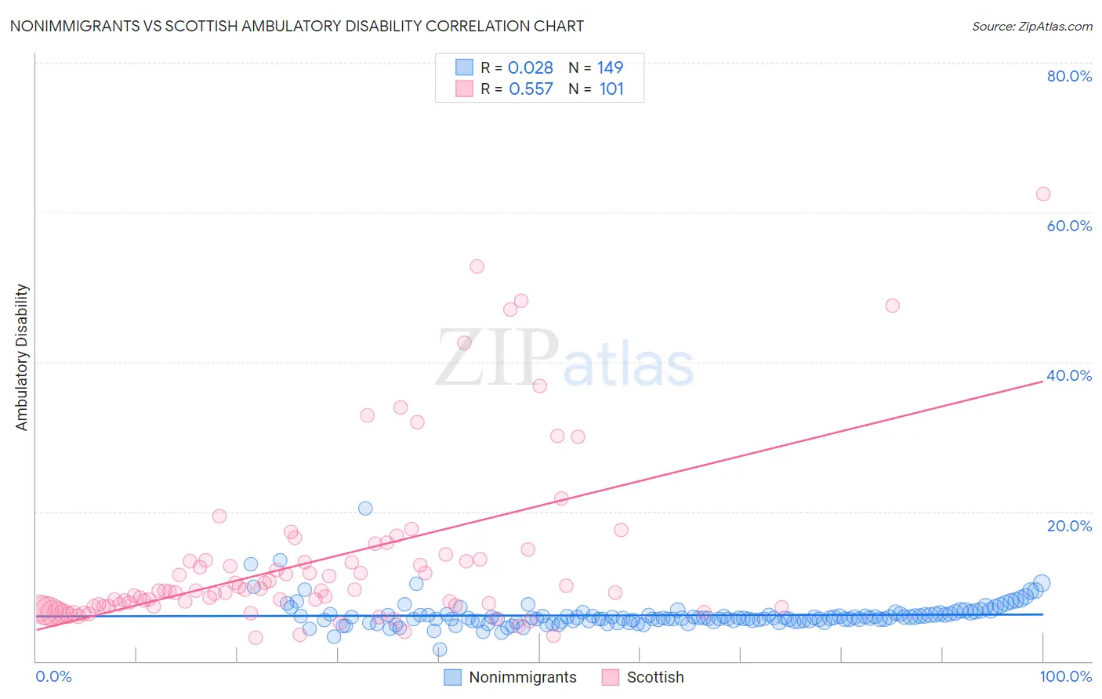The image size is (1102, 699).
Task: Click the lowest blue point near the x-axis
Action: 440,649
